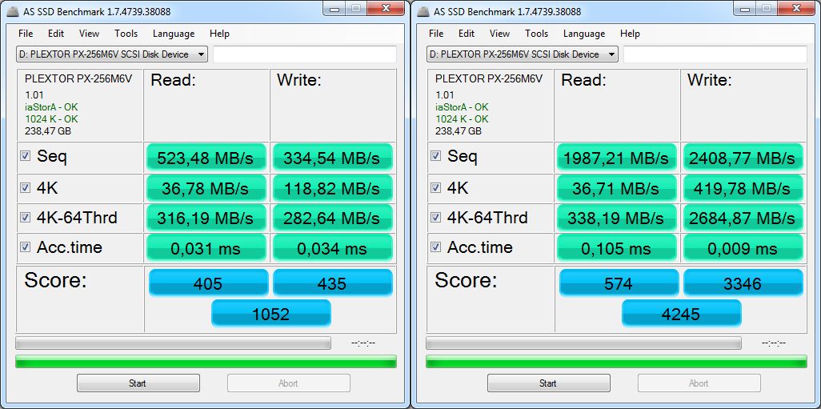Image resolution: width=821 pixels, height=409 pixels.
Task: Expand drive selector in left window
Action: pos(111,54)
